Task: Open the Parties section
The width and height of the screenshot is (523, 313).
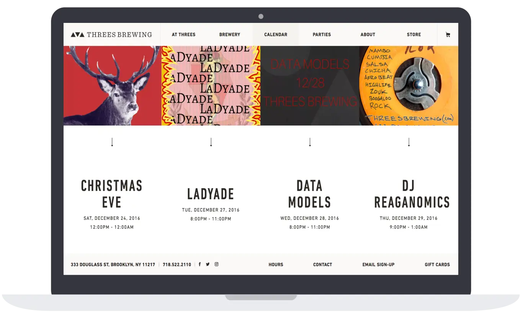Action: point(322,34)
